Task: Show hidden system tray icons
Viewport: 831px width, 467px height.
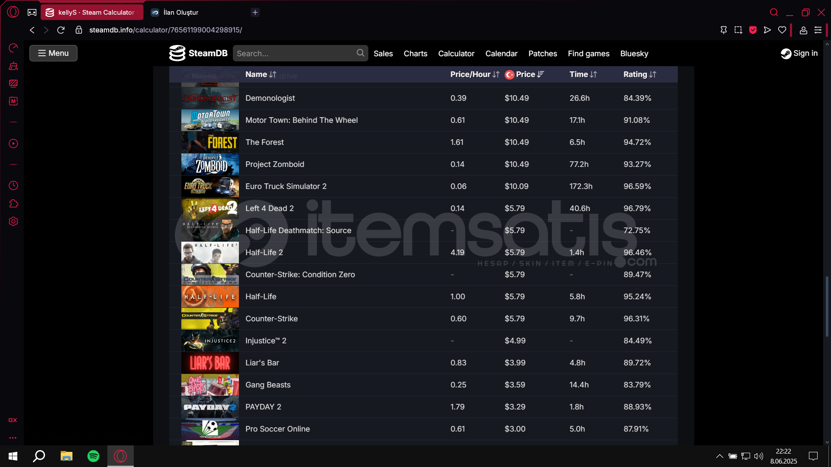Action: [719, 456]
